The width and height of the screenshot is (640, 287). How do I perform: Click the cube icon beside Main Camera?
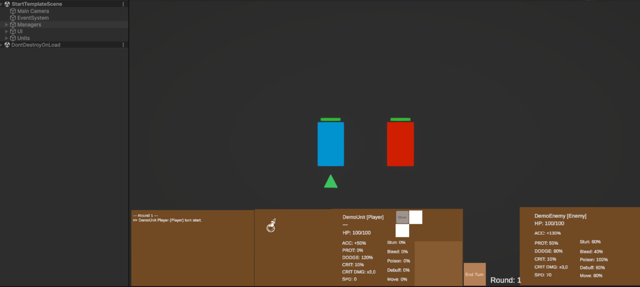click(x=13, y=11)
